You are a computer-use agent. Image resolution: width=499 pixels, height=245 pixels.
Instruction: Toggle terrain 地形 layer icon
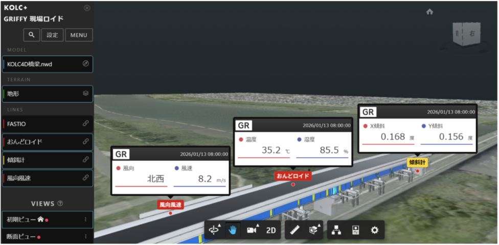86,94
